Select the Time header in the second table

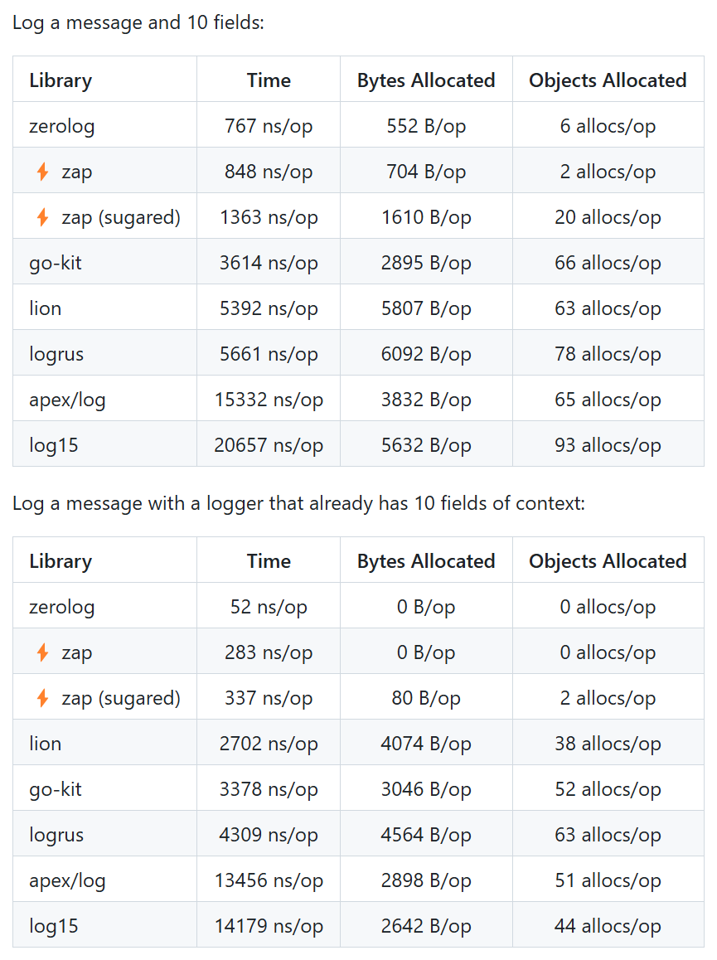coord(269,560)
